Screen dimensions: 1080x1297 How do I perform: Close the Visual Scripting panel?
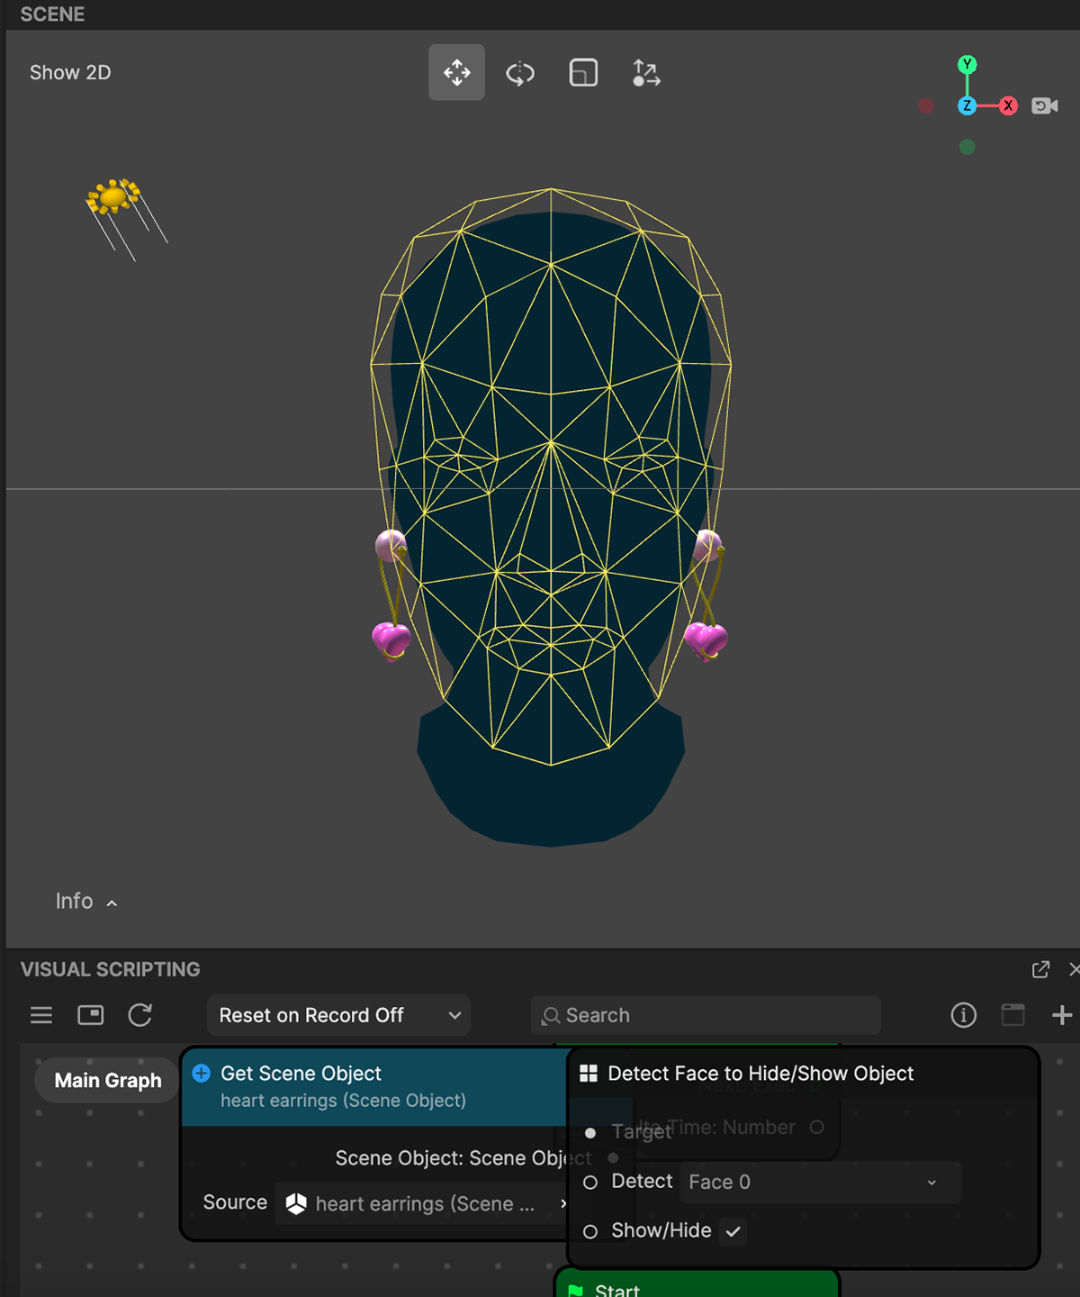pos(1074,969)
